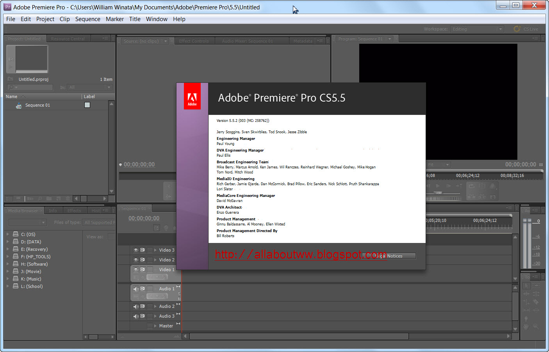Expand the C: (OS) drive

7,234
